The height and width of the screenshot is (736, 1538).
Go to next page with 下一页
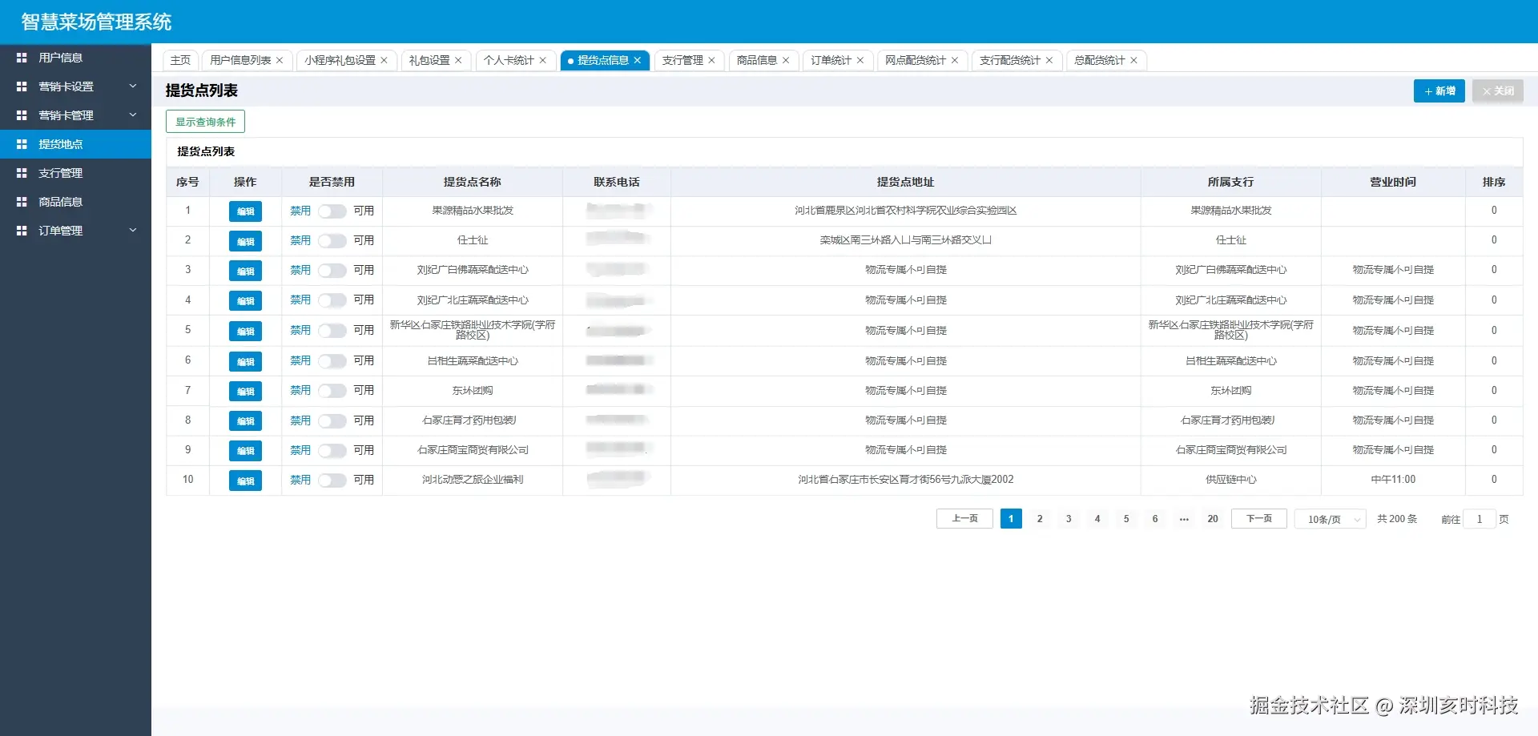coord(1259,519)
